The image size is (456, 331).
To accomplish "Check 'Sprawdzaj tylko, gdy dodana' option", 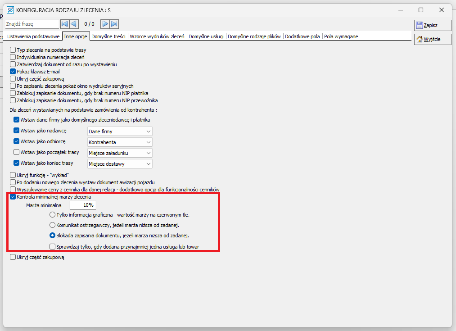I will click(53, 246).
